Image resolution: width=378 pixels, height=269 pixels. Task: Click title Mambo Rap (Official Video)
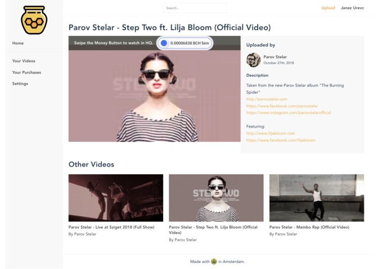(309, 227)
